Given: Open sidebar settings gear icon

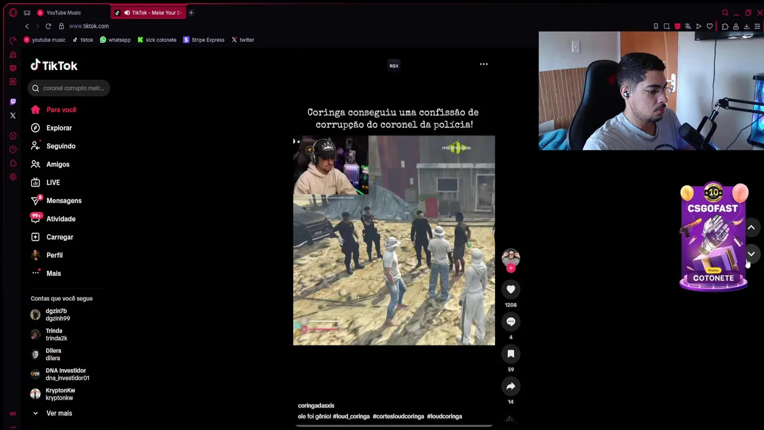Looking at the screenshot, I should tap(13, 177).
